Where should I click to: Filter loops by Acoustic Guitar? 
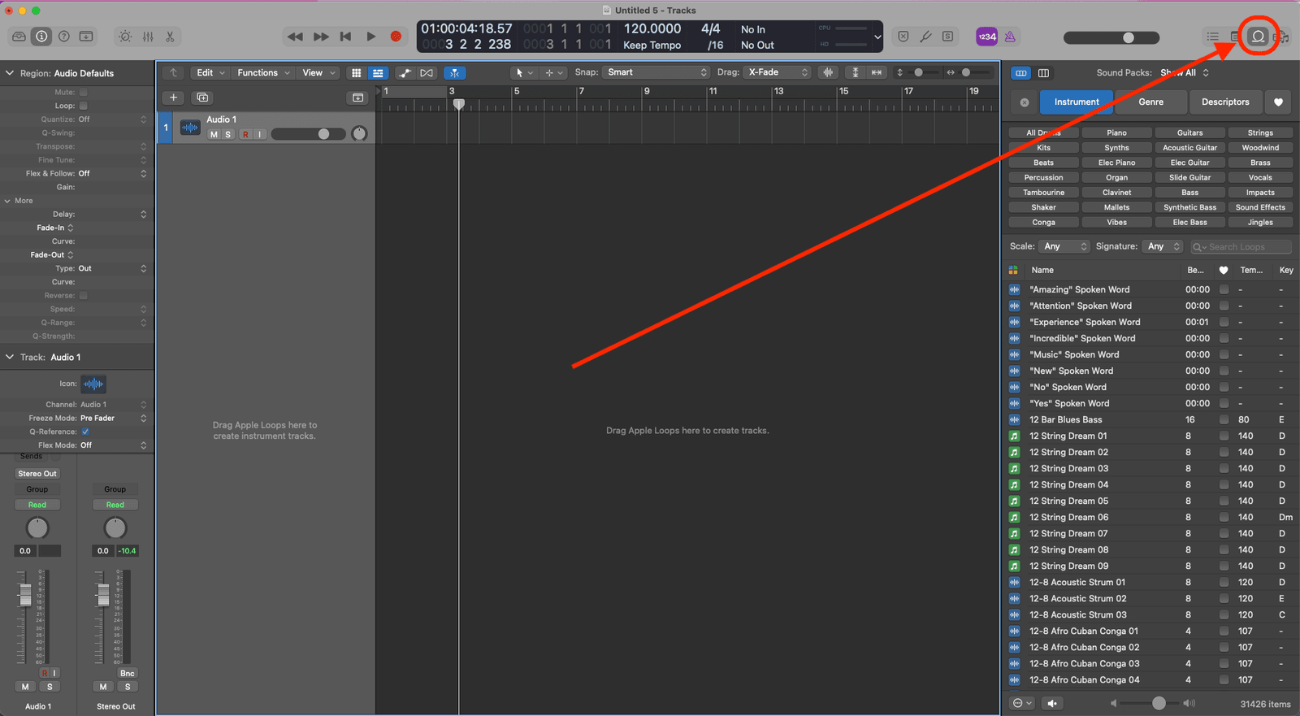coord(1189,148)
